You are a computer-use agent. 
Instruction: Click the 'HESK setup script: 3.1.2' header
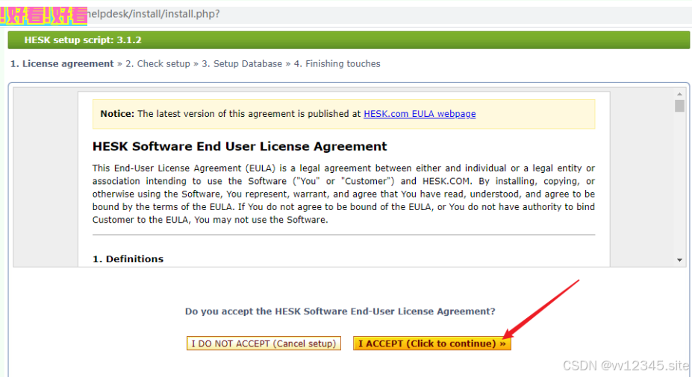pos(83,40)
